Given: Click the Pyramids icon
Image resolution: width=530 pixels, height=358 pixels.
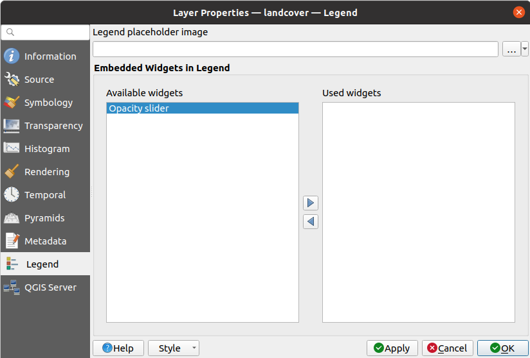Looking at the screenshot, I should 12,218.
